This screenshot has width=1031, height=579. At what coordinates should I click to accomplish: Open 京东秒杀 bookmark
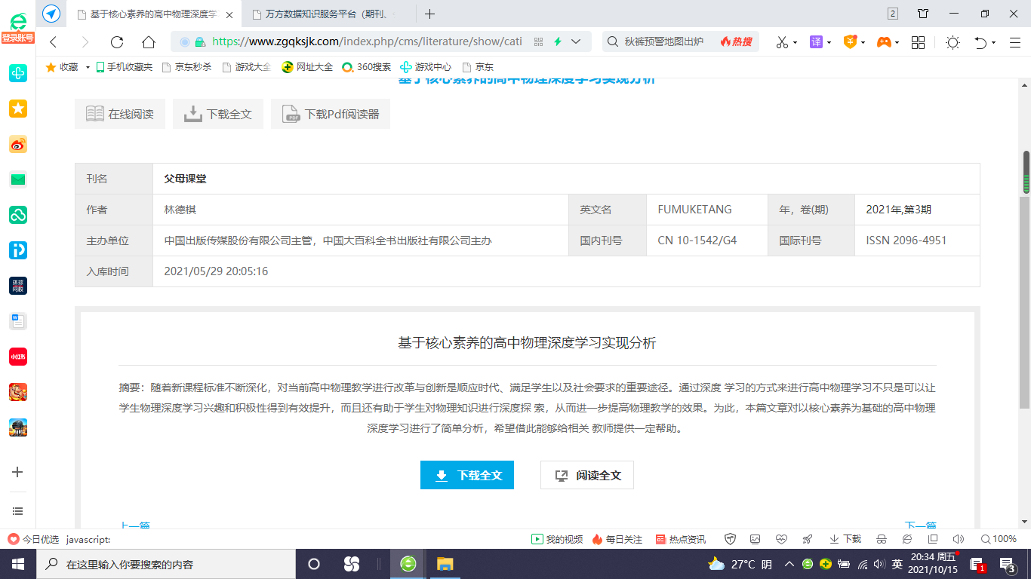tap(186, 67)
